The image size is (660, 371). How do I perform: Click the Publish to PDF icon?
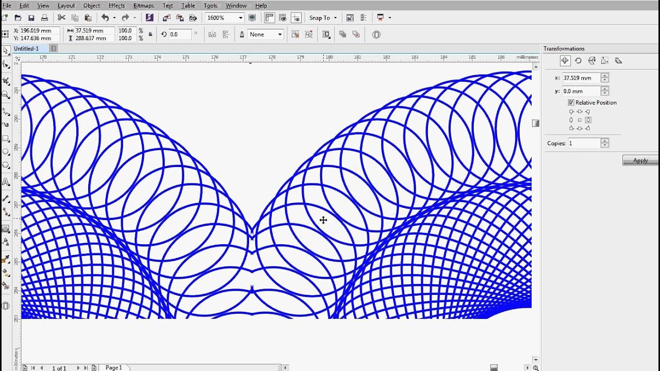pyautogui.click(x=193, y=18)
